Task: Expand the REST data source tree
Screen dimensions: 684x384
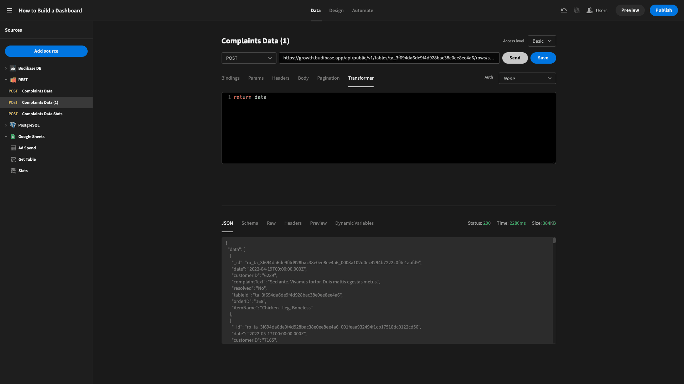Action: (6, 80)
